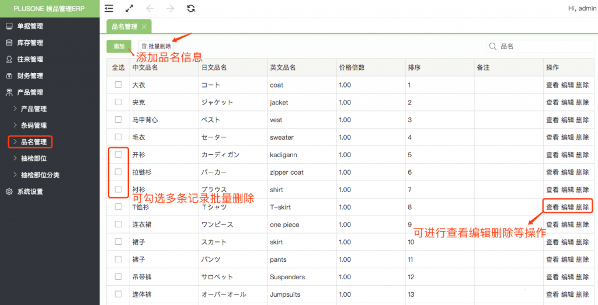Click 编辑 for 夹克 row
The image size is (598, 305).
point(568,102)
